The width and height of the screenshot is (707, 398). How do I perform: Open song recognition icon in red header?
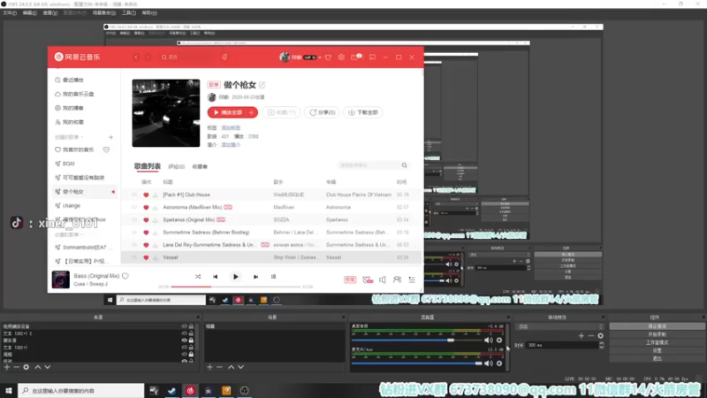(224, 57)
